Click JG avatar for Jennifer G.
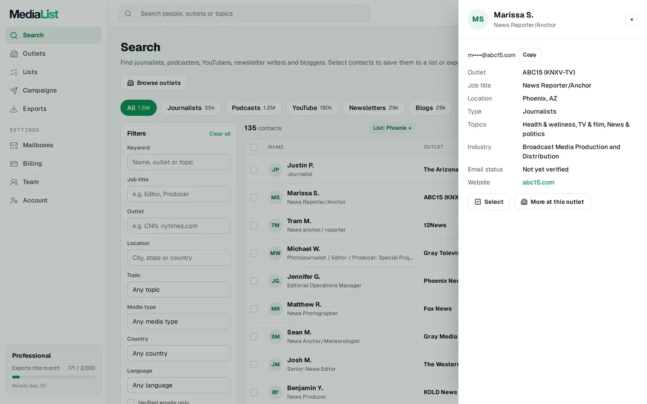This screenshot has width=647, height=404. point(275,281)
